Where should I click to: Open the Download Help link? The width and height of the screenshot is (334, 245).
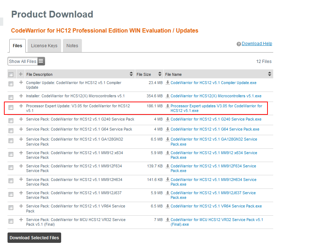click(257, 44)
